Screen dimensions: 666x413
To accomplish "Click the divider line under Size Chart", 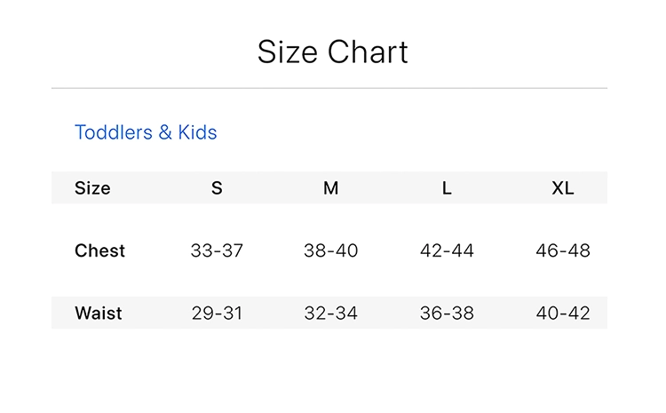I will [x=329, y=89].
